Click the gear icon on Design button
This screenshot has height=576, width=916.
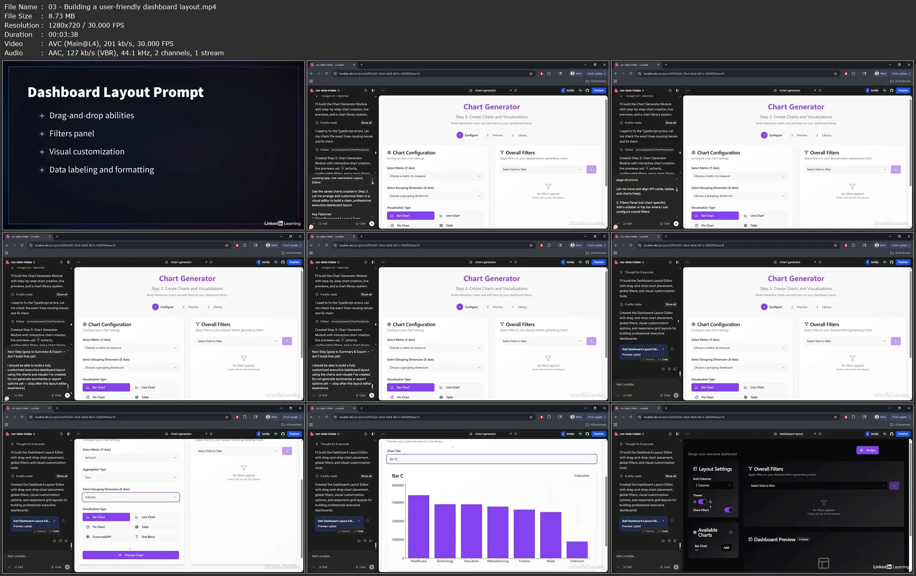[x=862, y=450]
